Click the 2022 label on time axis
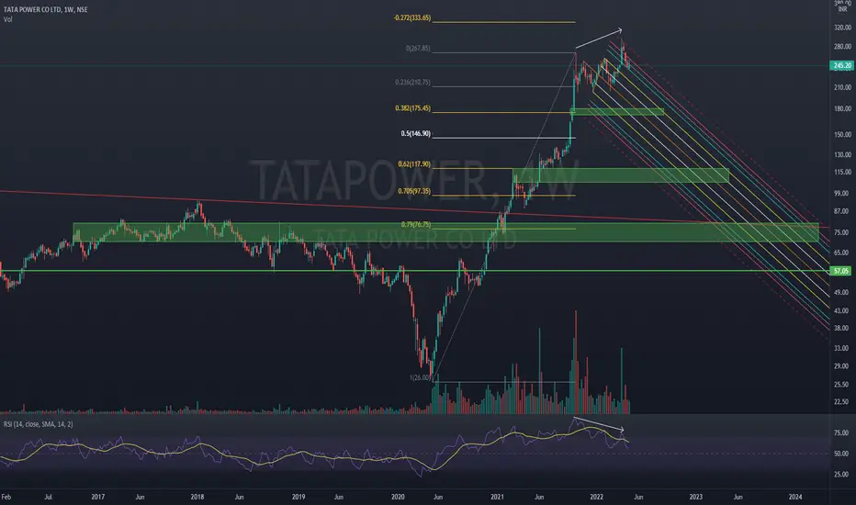This screenshot has height=505, width=856. pos(596,497)
